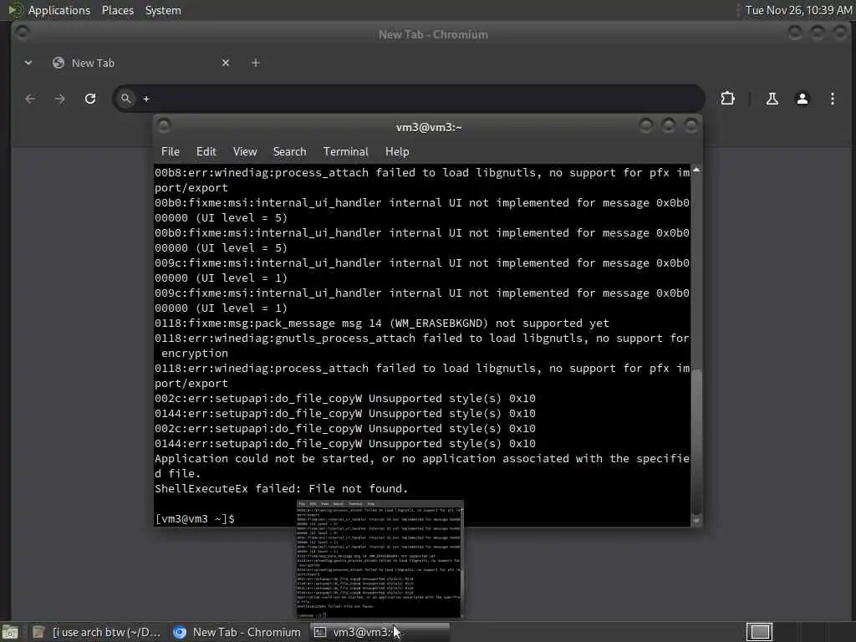Open Chromium three-dot menu
Viewport: 856px width, 642px height.
click(x=832, y=99)
